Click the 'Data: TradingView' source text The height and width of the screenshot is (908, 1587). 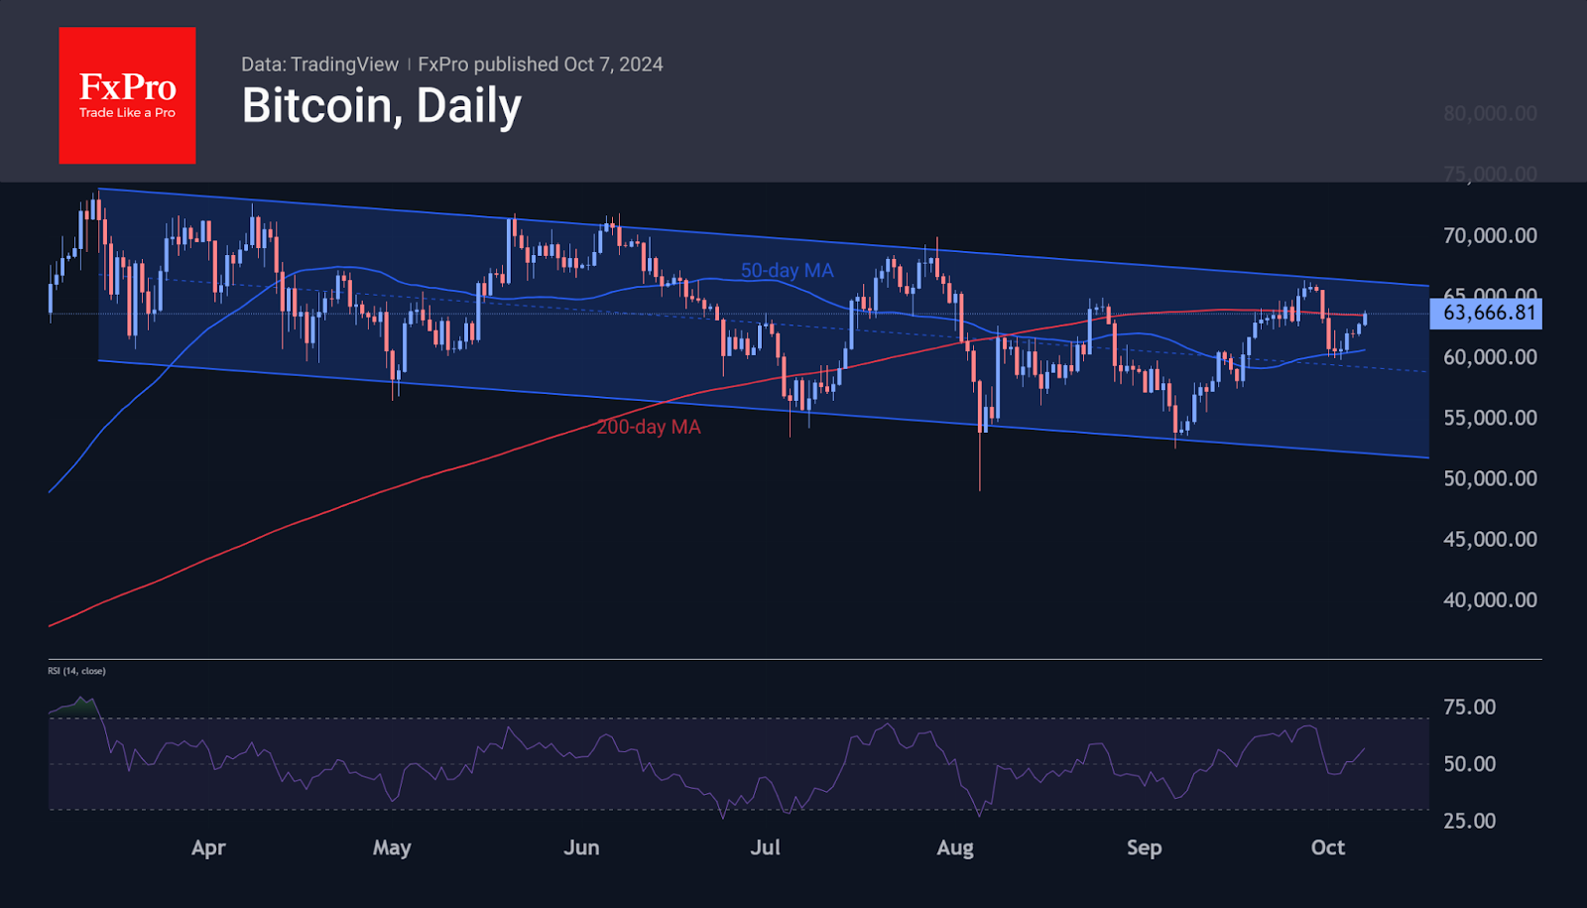pos(319,65)
